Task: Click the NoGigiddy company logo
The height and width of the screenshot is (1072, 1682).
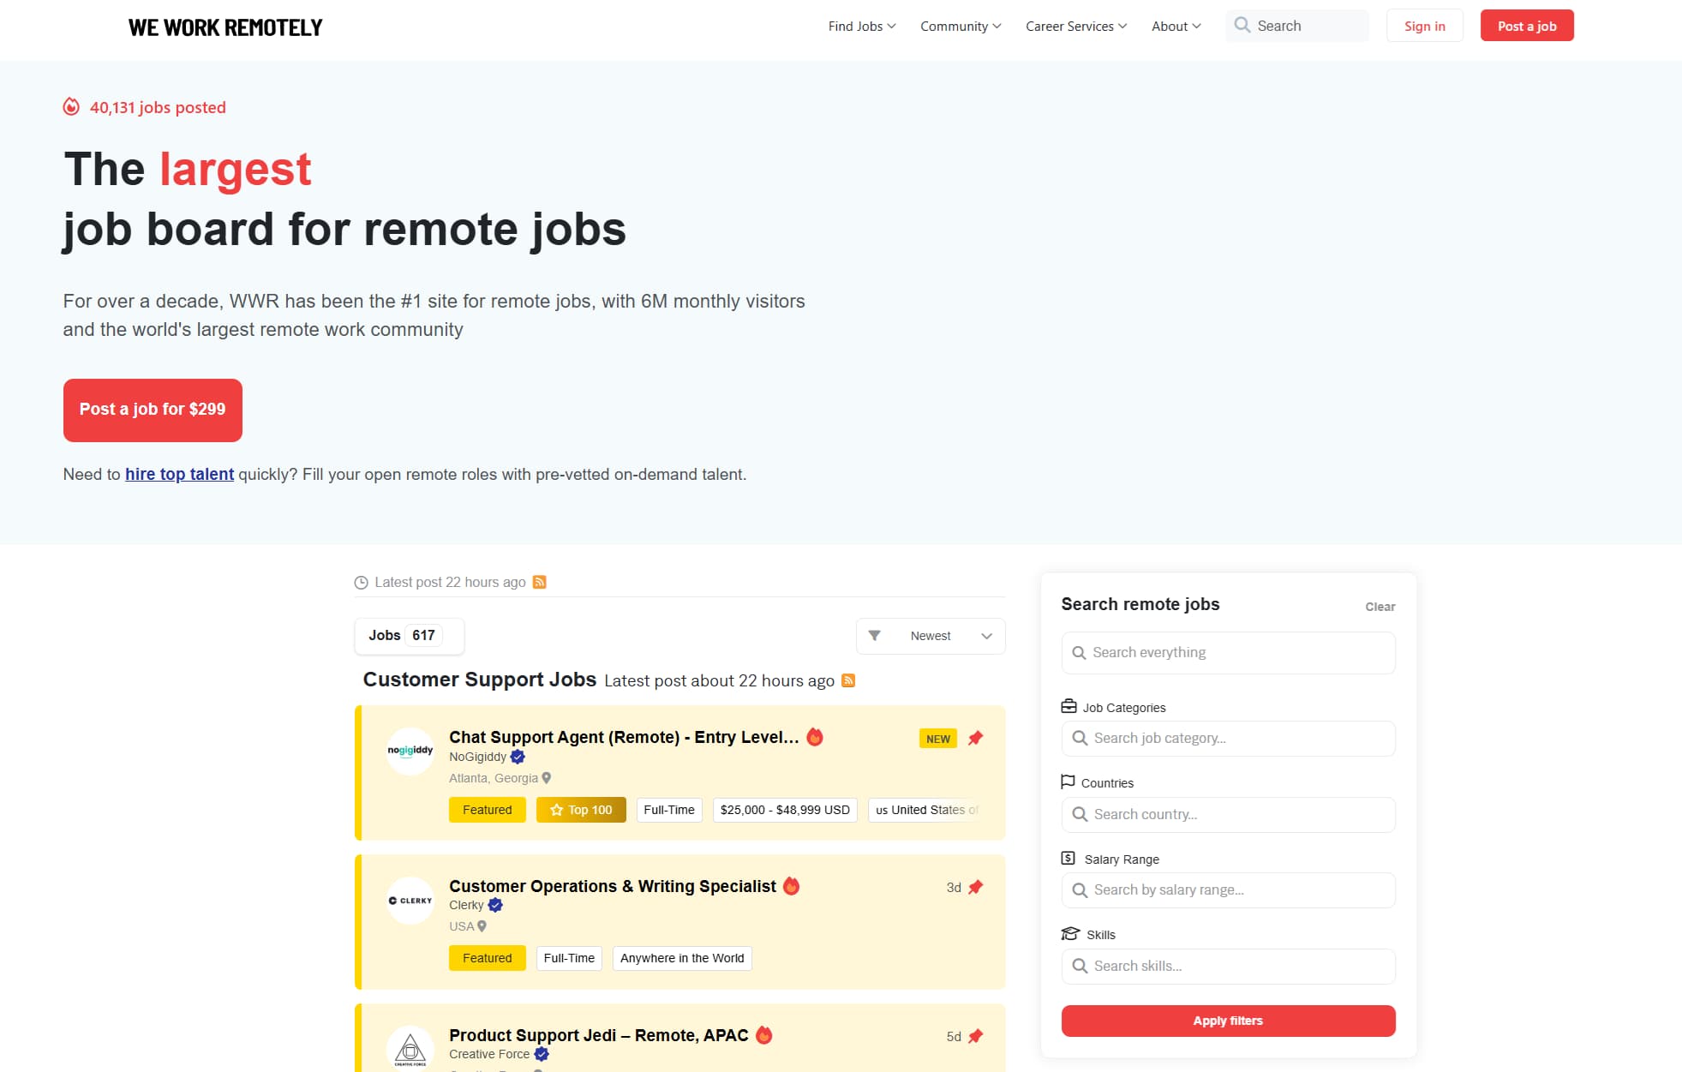Action: 410,751
